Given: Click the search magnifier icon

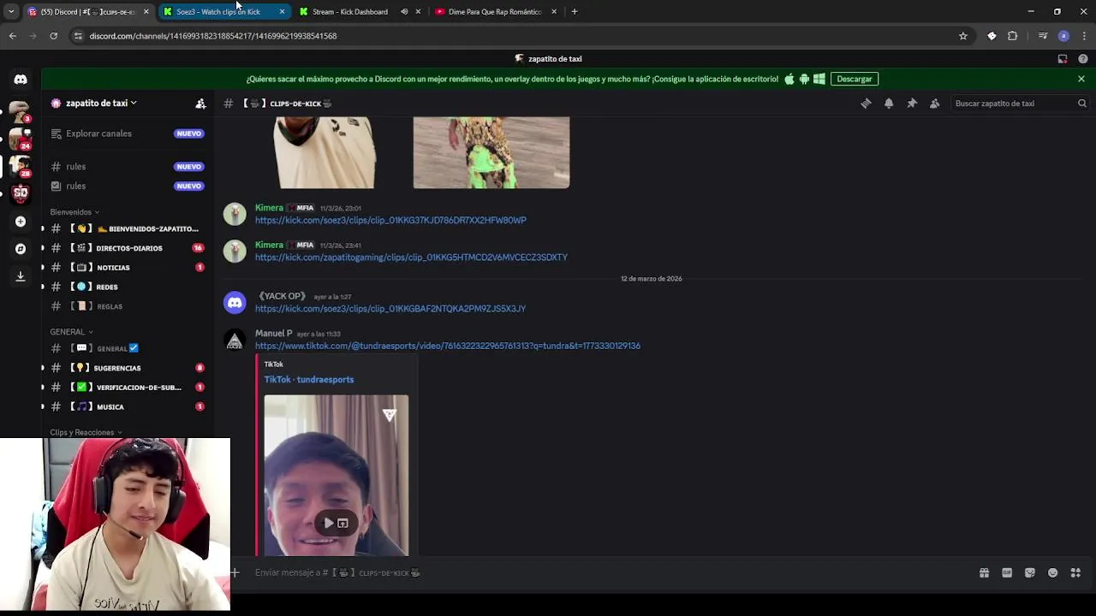Looking at the screenshot, I should 1082,104.
